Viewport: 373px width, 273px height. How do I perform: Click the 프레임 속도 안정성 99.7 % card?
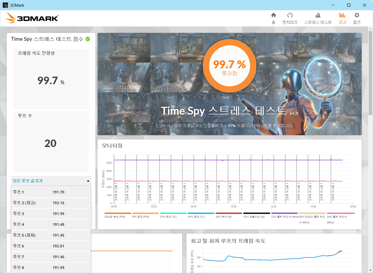51,79
